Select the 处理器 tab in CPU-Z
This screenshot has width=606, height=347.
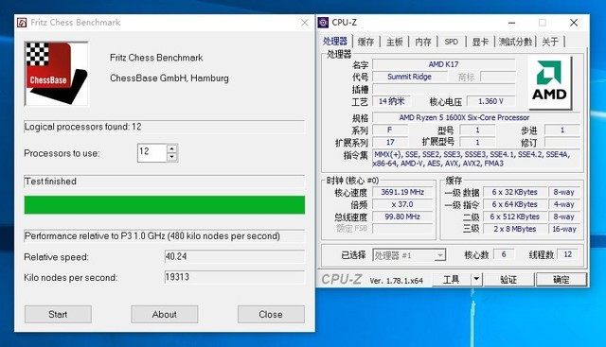pyautogui.click(x=335, y=42)
